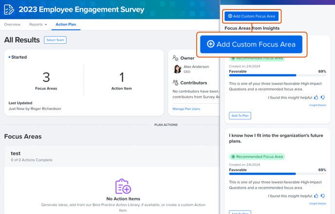Image resolution: width=335 pixels, height=214 pixels.
Task: Click thumbs up on first insight
Action: (x=316, y=98)
